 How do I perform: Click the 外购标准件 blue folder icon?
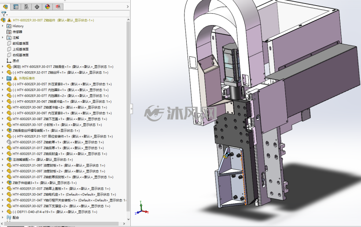pyautogui.click(x=9, y=78)
